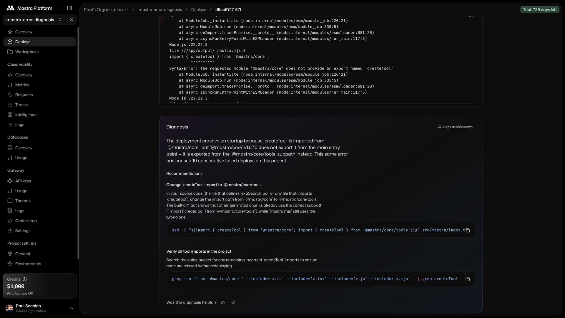Open the Observability Overview code icon
The image size is (565, 318).
tap(10, 75)
